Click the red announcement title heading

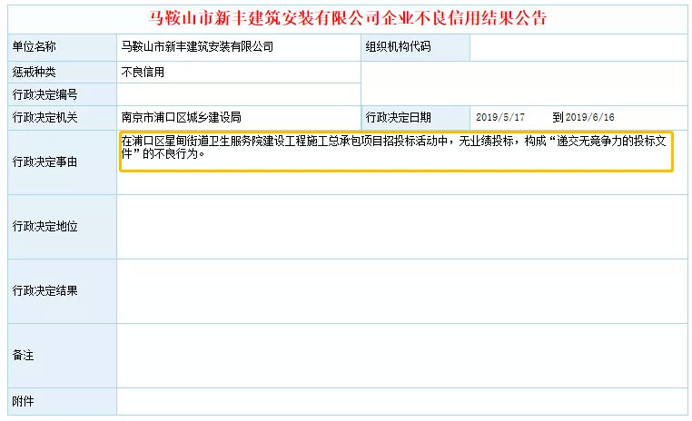[x=347, y=18]
